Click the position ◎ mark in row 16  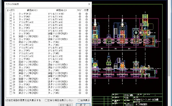(x=87, y=56)
